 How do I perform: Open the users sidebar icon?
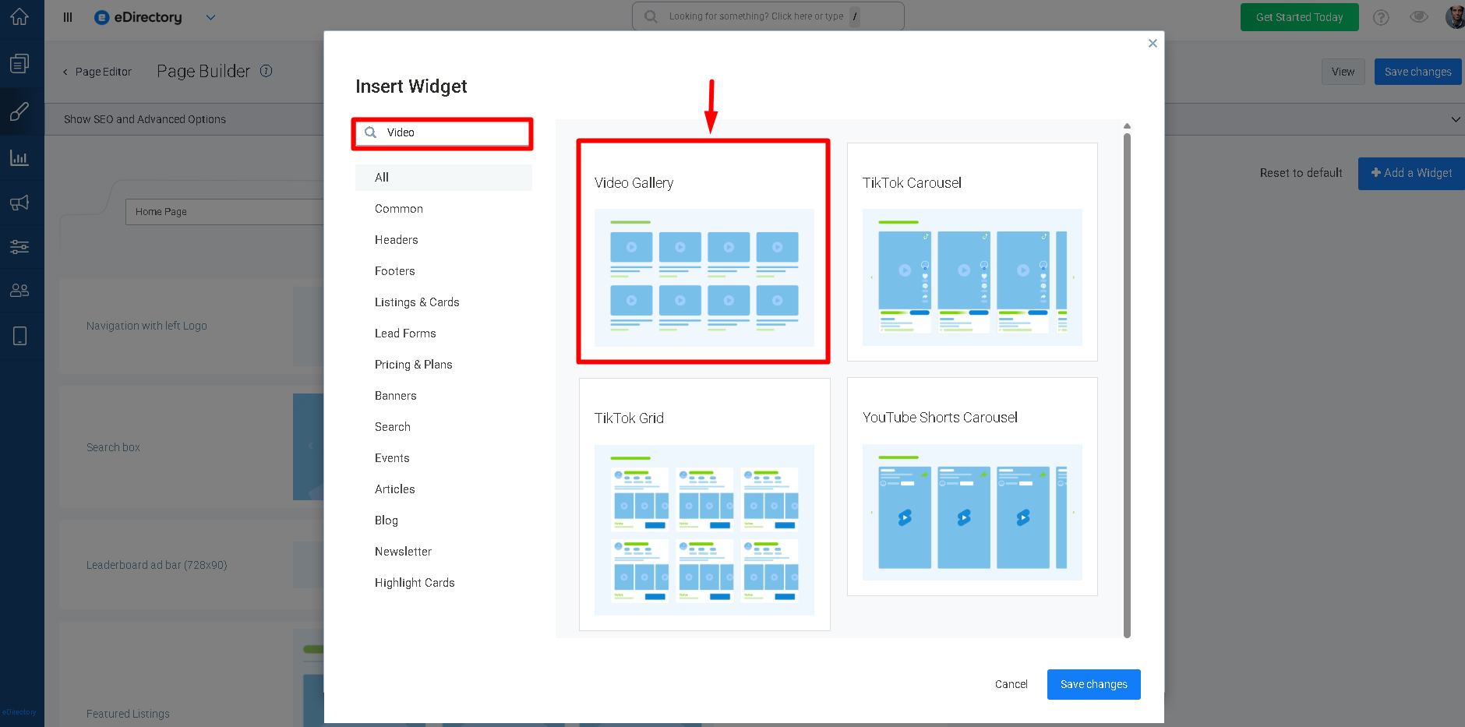coord(19,291)
